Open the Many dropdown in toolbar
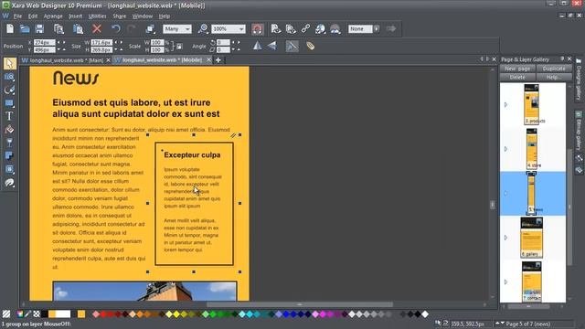 click(177, 28)
